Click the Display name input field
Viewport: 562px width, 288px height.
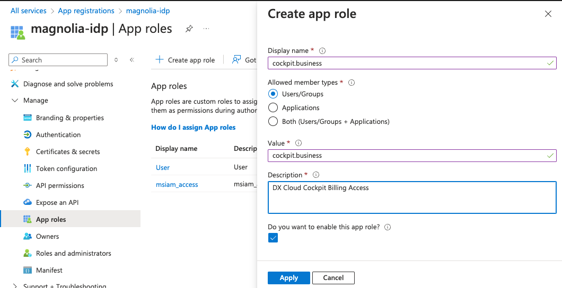click(x=412, y=63)
